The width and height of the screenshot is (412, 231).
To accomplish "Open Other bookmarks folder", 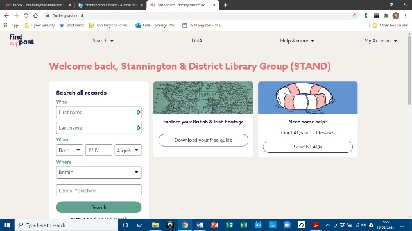I will point(390,25).
